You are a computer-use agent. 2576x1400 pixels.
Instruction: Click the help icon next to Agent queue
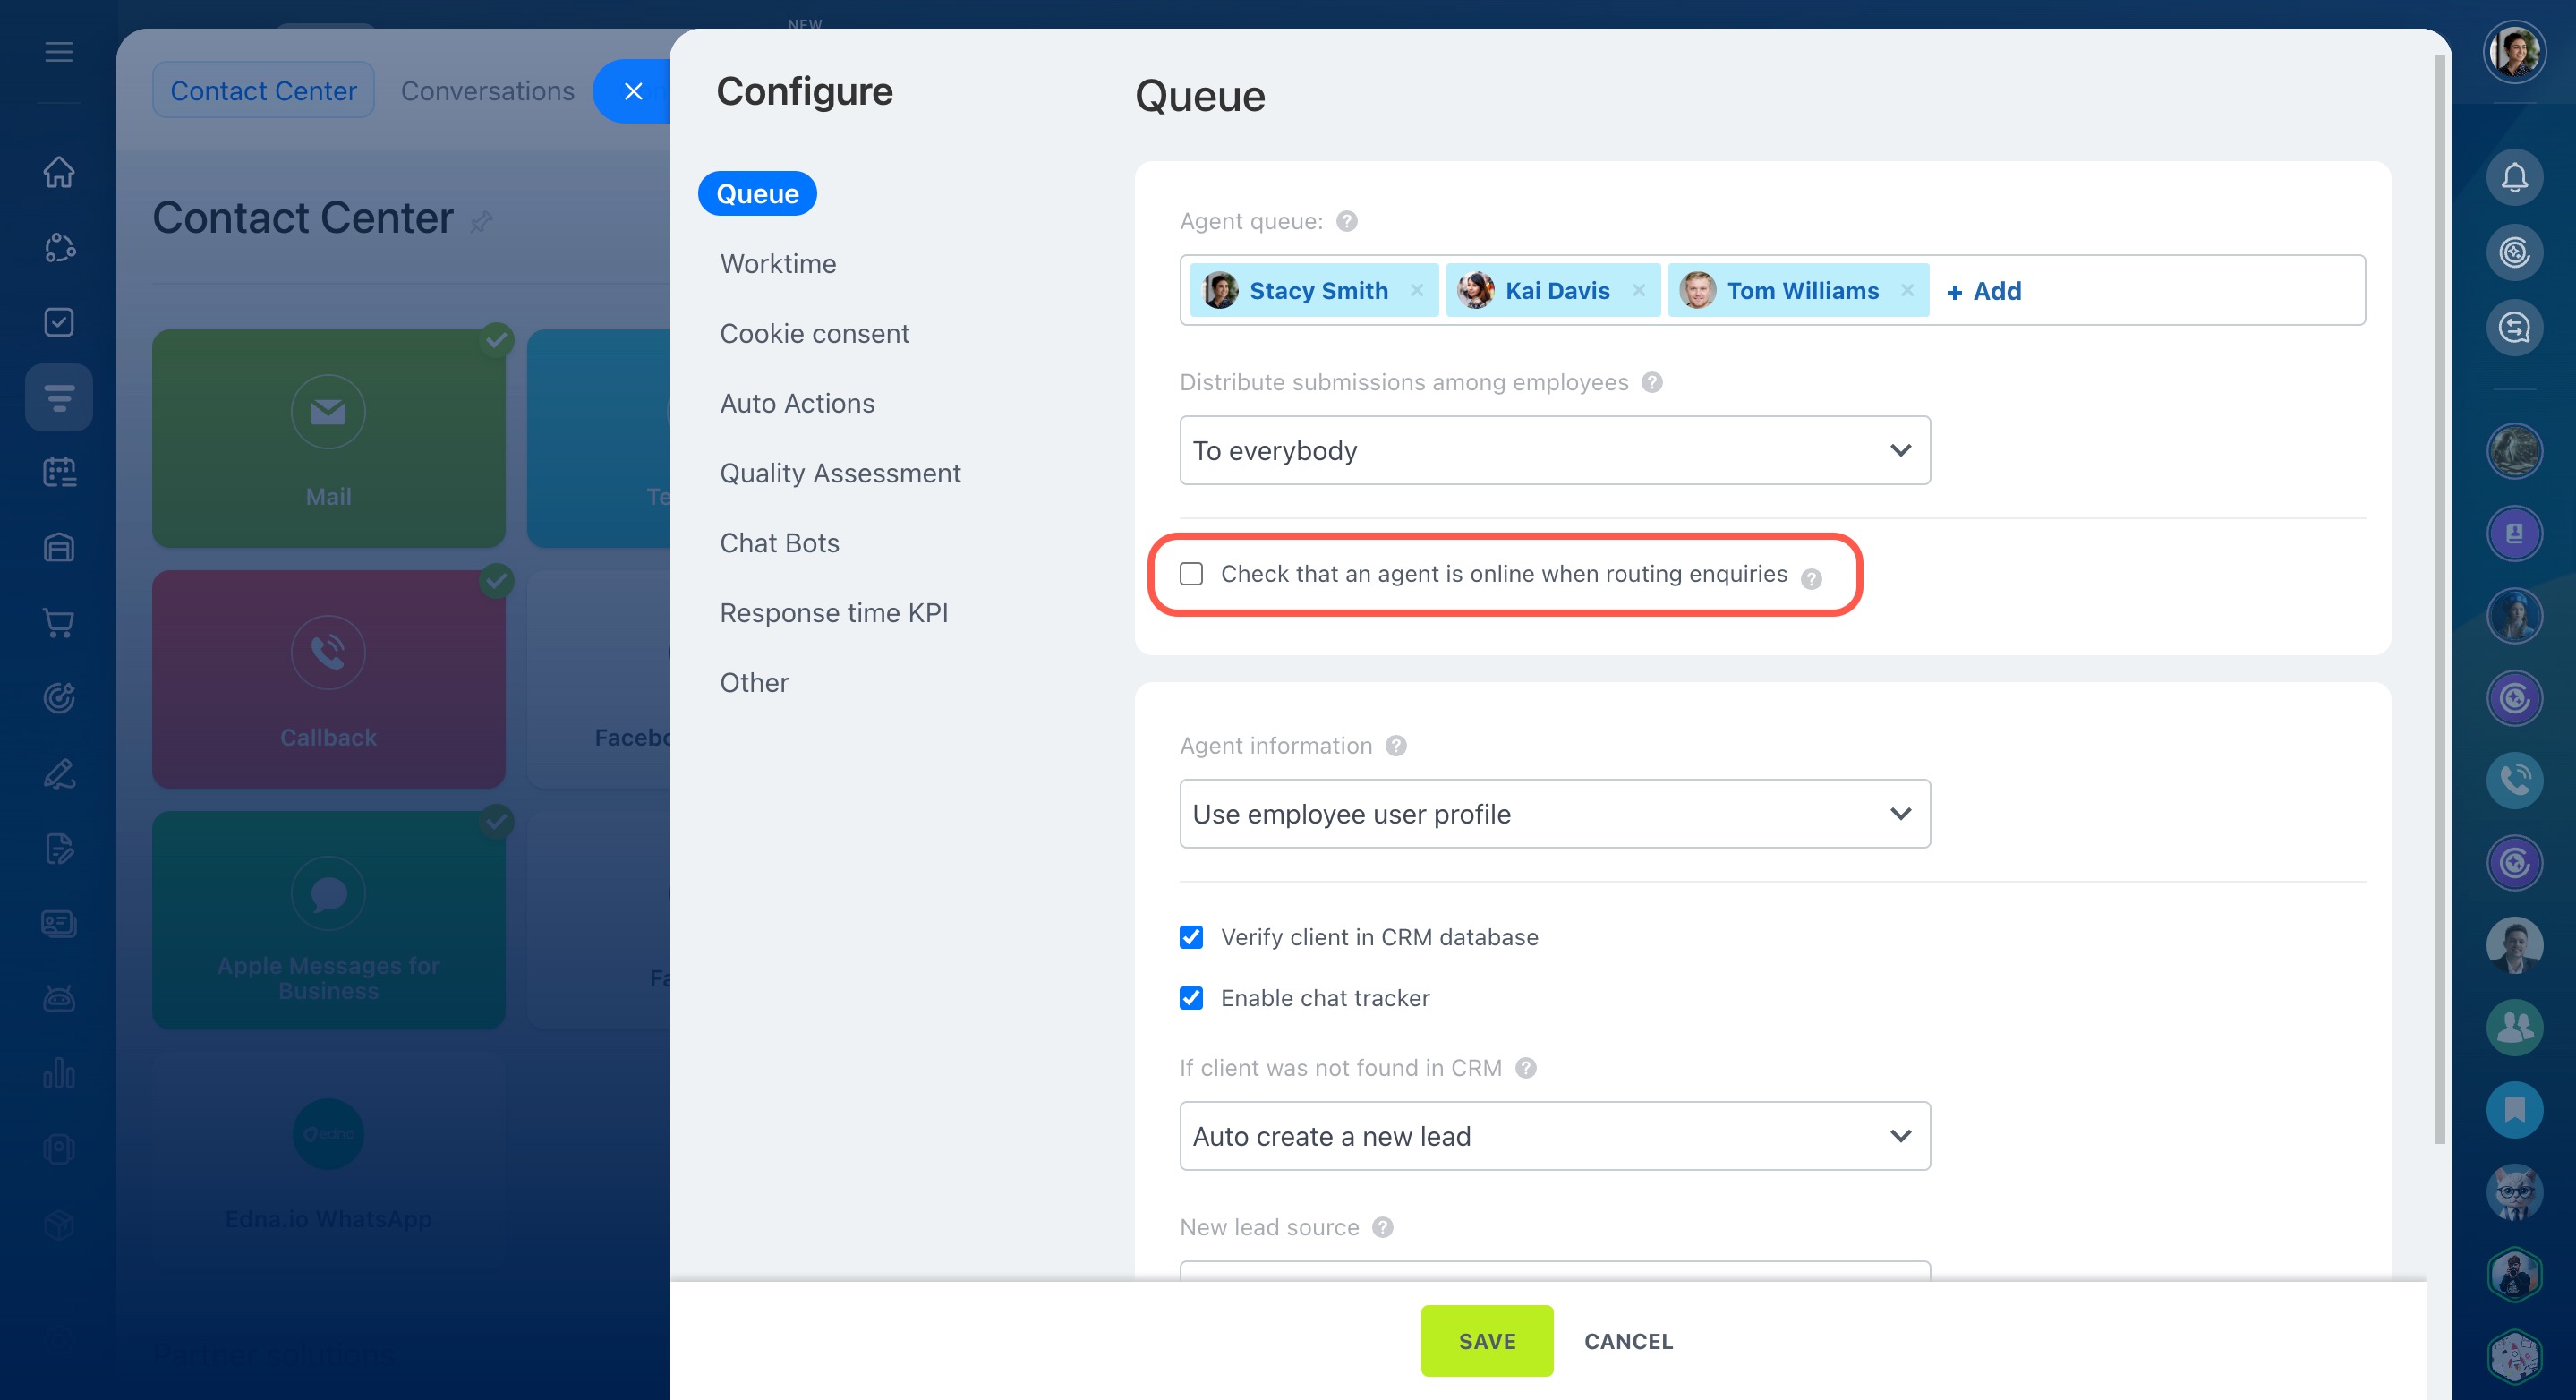(1347, 221)
